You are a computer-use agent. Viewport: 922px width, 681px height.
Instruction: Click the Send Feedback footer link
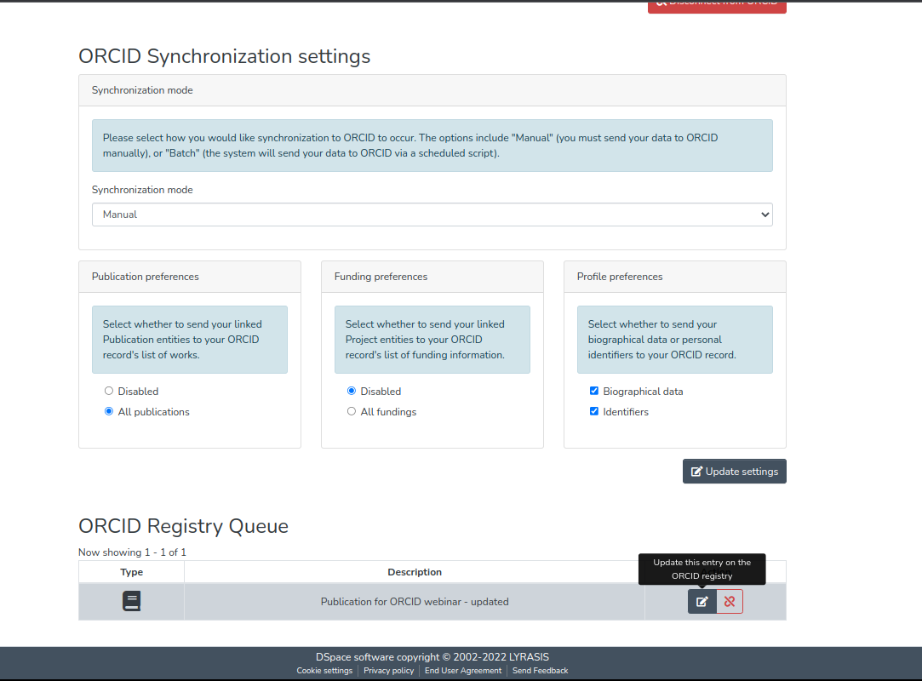(540, 671)
